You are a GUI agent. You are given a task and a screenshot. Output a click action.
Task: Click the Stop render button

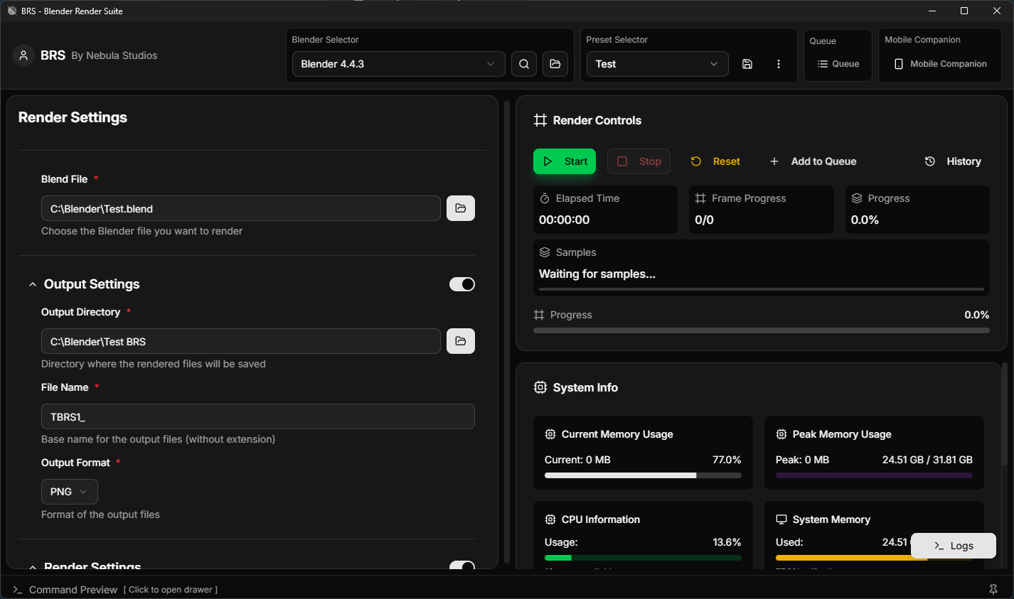(x=639, y=161)
